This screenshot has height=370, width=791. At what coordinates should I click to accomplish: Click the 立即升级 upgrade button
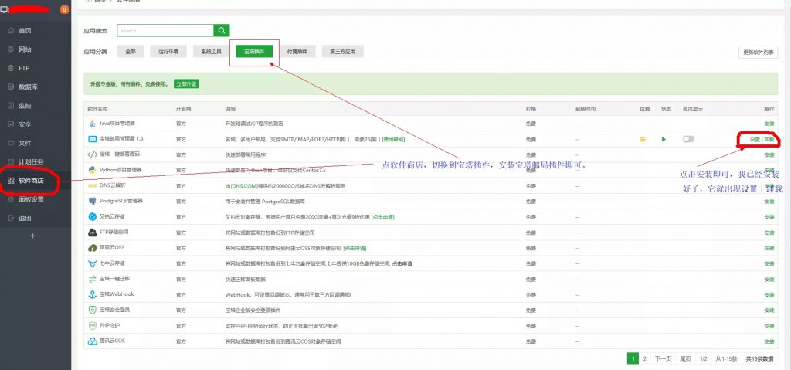click(x=185, y=83)
